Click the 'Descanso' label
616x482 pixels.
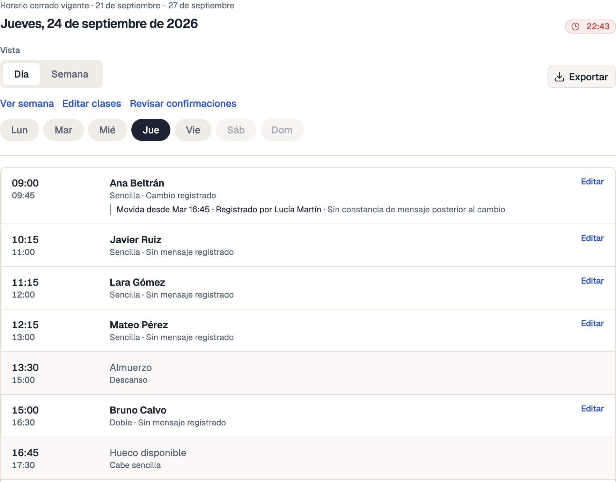(x=129, y=380)
